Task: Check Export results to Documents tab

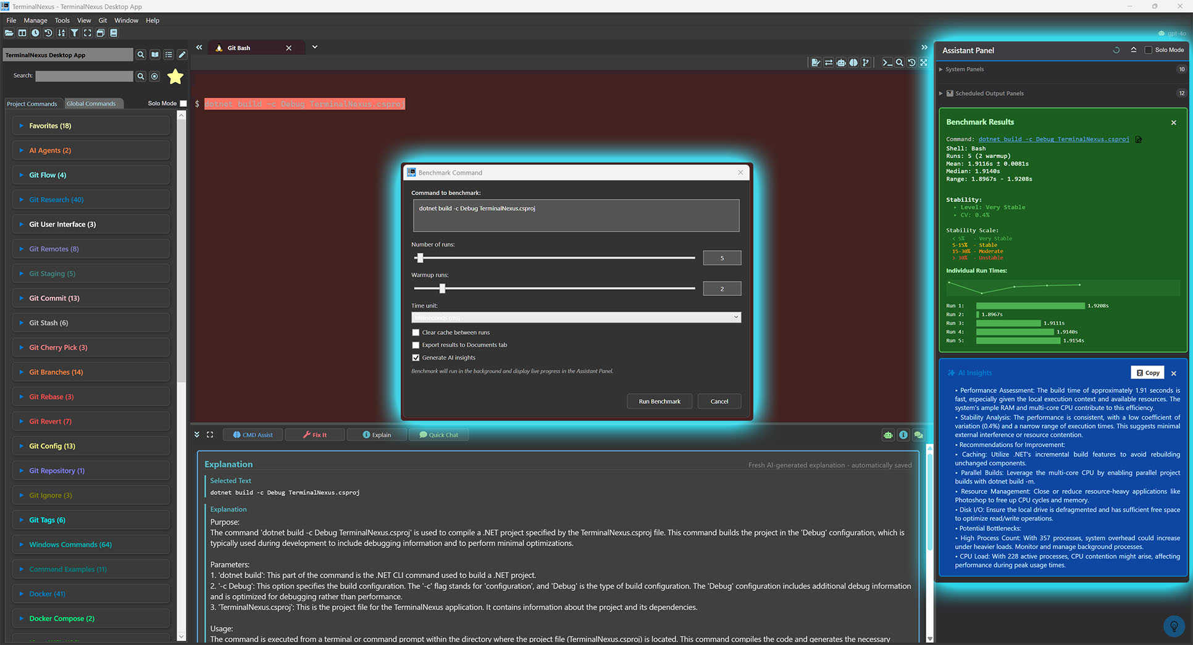Action: [x=416, y=345]
